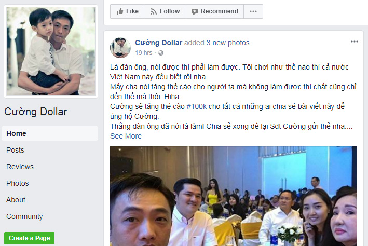The height and width of the screenshot is (246, 368).
Task: Open the banquet hall selfie photo
Action: 234,196
